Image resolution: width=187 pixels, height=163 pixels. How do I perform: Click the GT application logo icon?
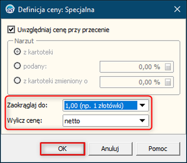pyautogui.click(x=10, y=9)
